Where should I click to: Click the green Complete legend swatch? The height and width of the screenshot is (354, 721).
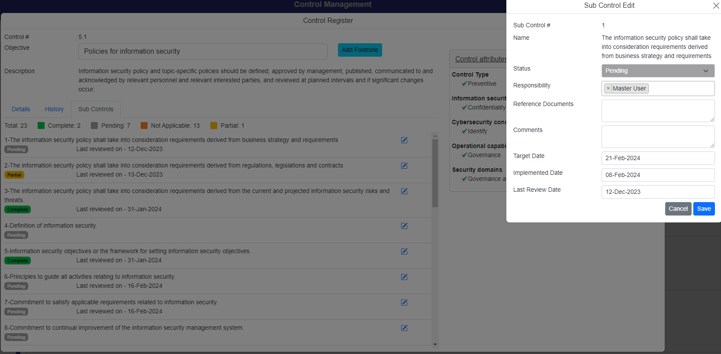coord(41,126)
